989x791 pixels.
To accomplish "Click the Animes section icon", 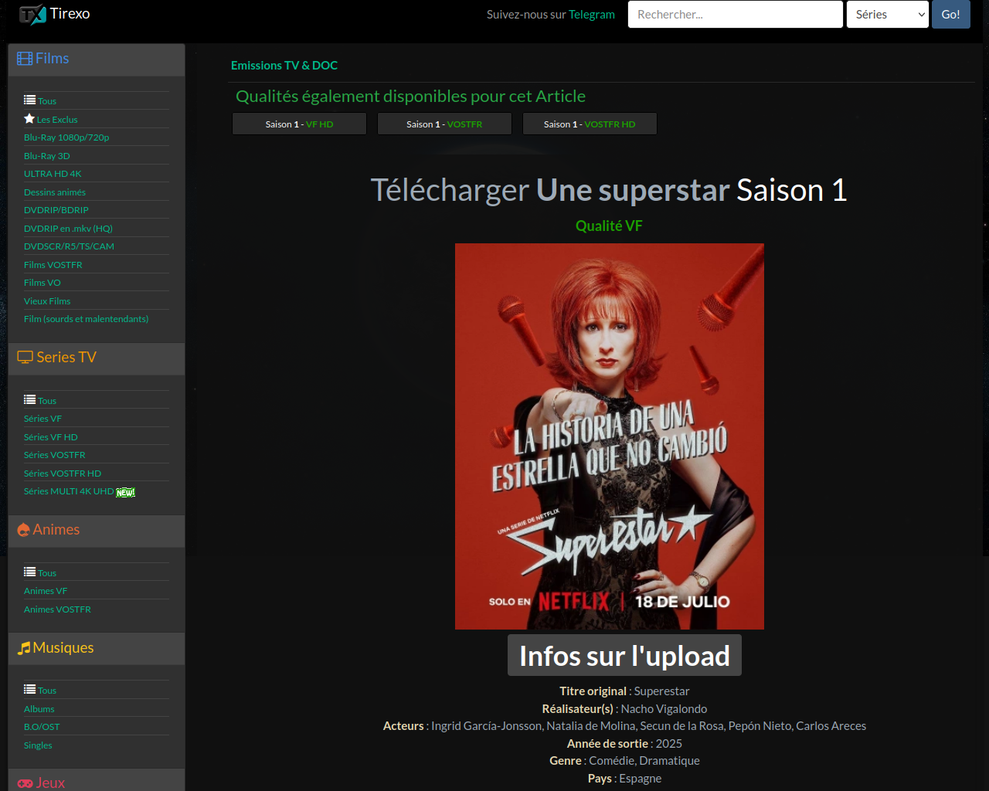I will 24,530.
